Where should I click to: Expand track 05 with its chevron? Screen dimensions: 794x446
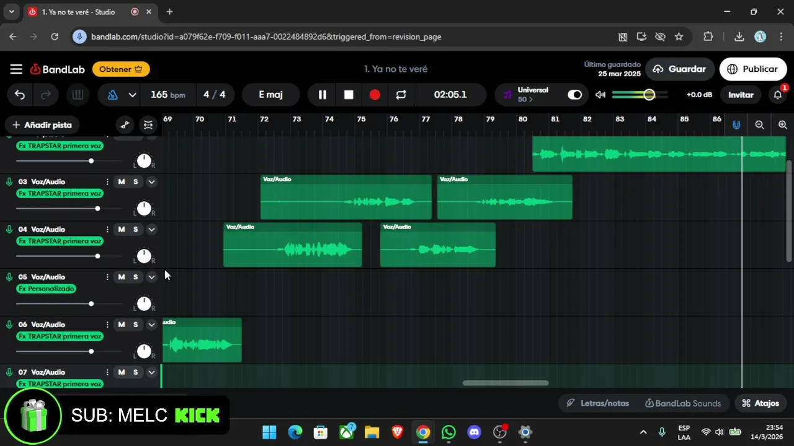(x=151, y=277)
